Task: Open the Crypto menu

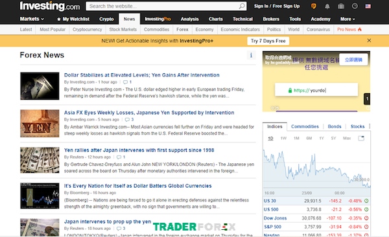Action: (106, 19)
